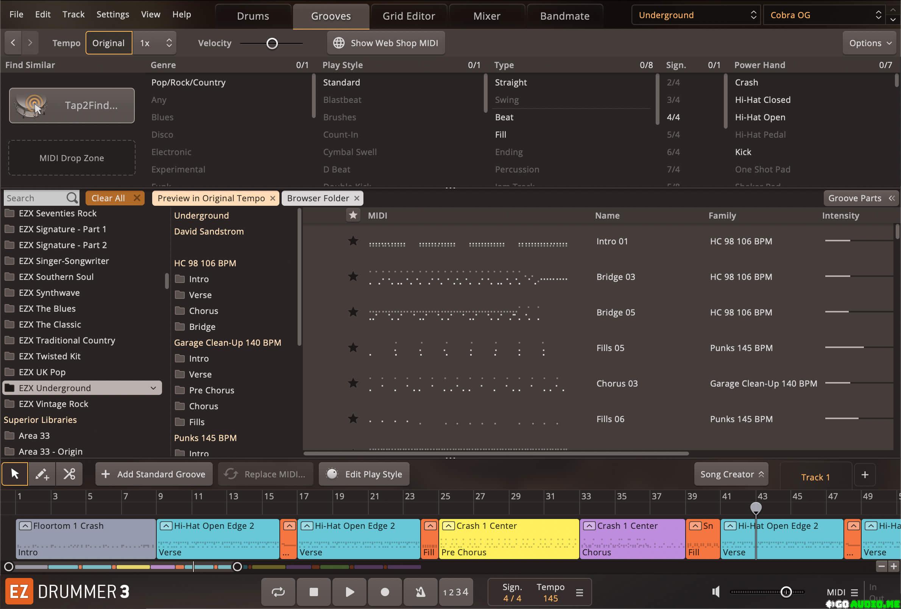Open Edit Play Style
The image size is (901, 609).
tap(364, 474)
